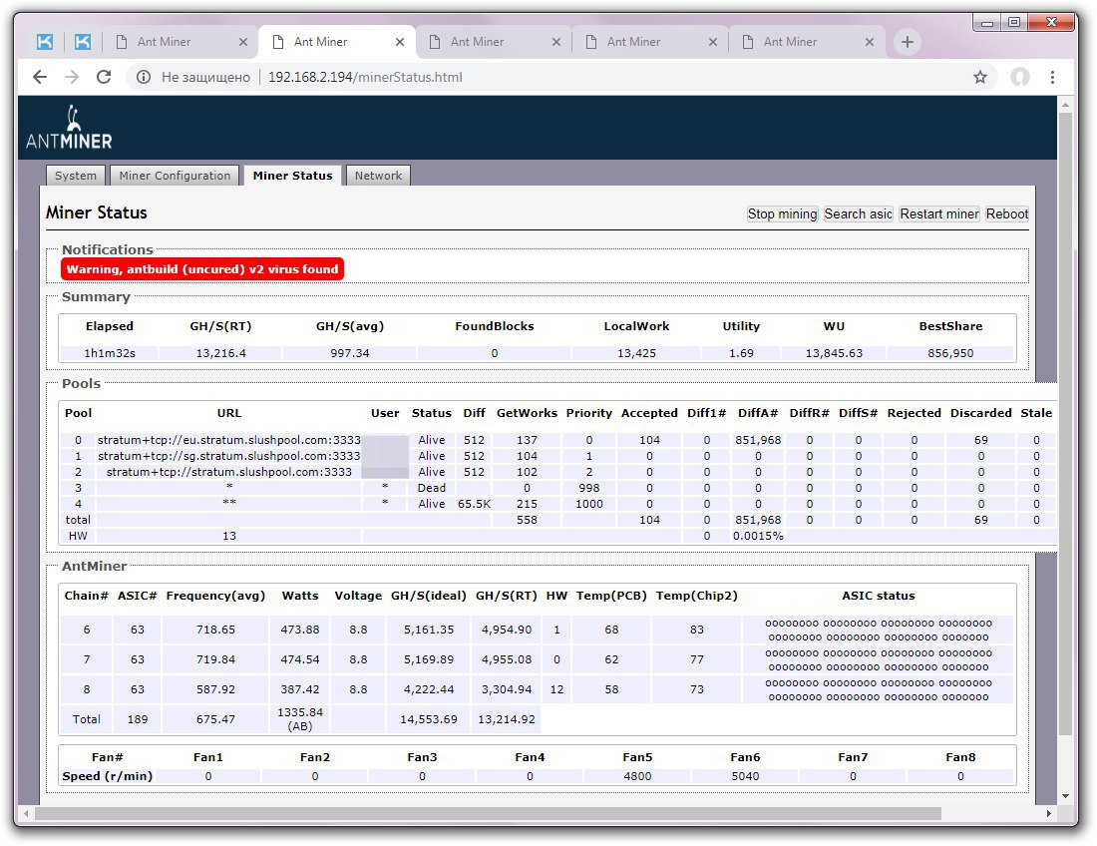Click the browser forward arrow

click(x=72, y=77)
